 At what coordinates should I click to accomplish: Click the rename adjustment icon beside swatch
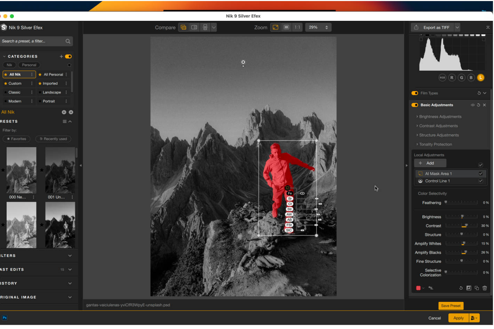[431, 289]
